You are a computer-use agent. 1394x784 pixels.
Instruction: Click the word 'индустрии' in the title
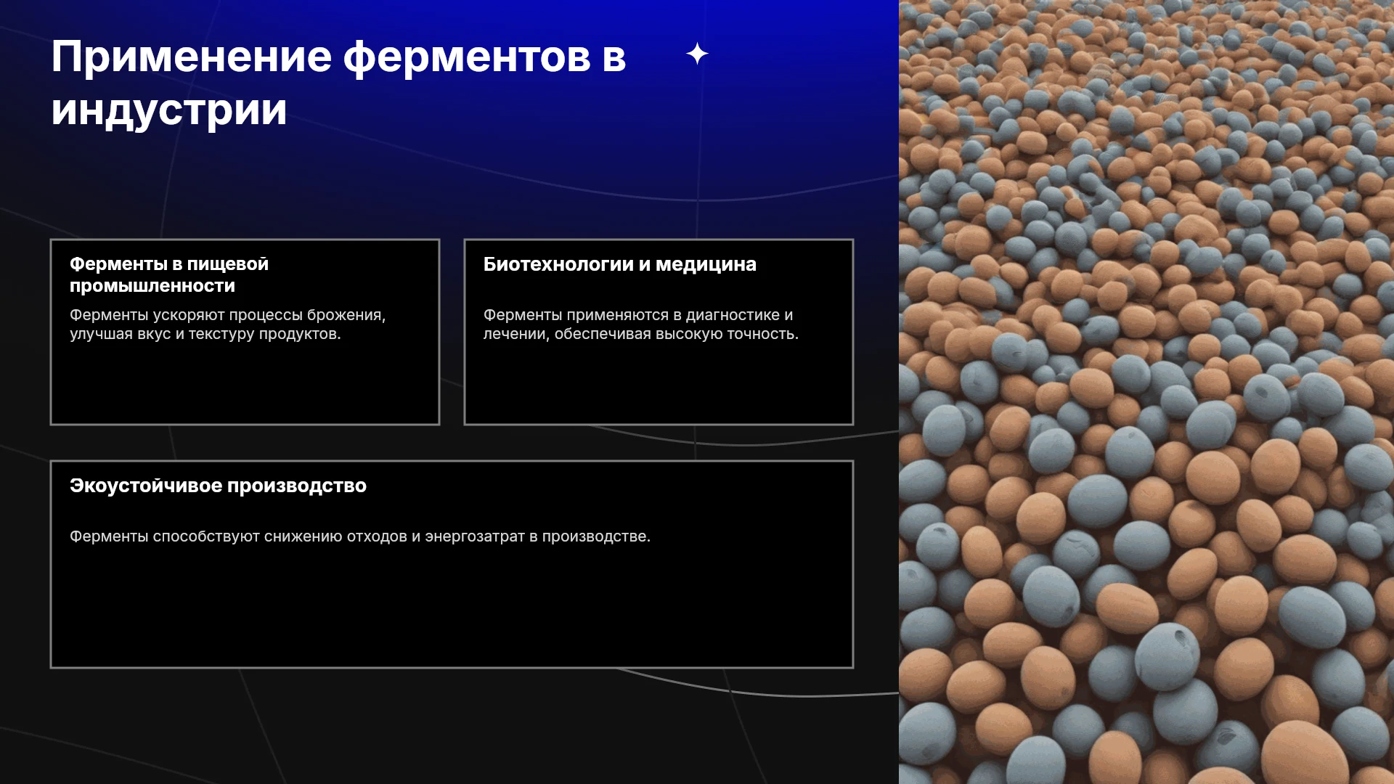(169, 110)
